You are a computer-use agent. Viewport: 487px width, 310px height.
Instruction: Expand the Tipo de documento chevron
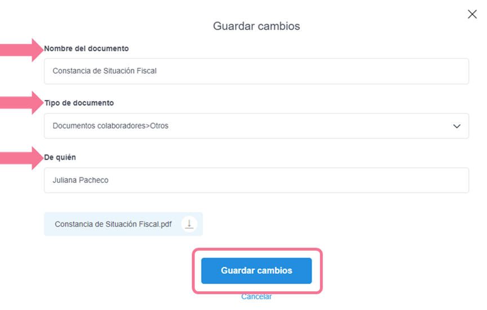[x=457, y=126]
